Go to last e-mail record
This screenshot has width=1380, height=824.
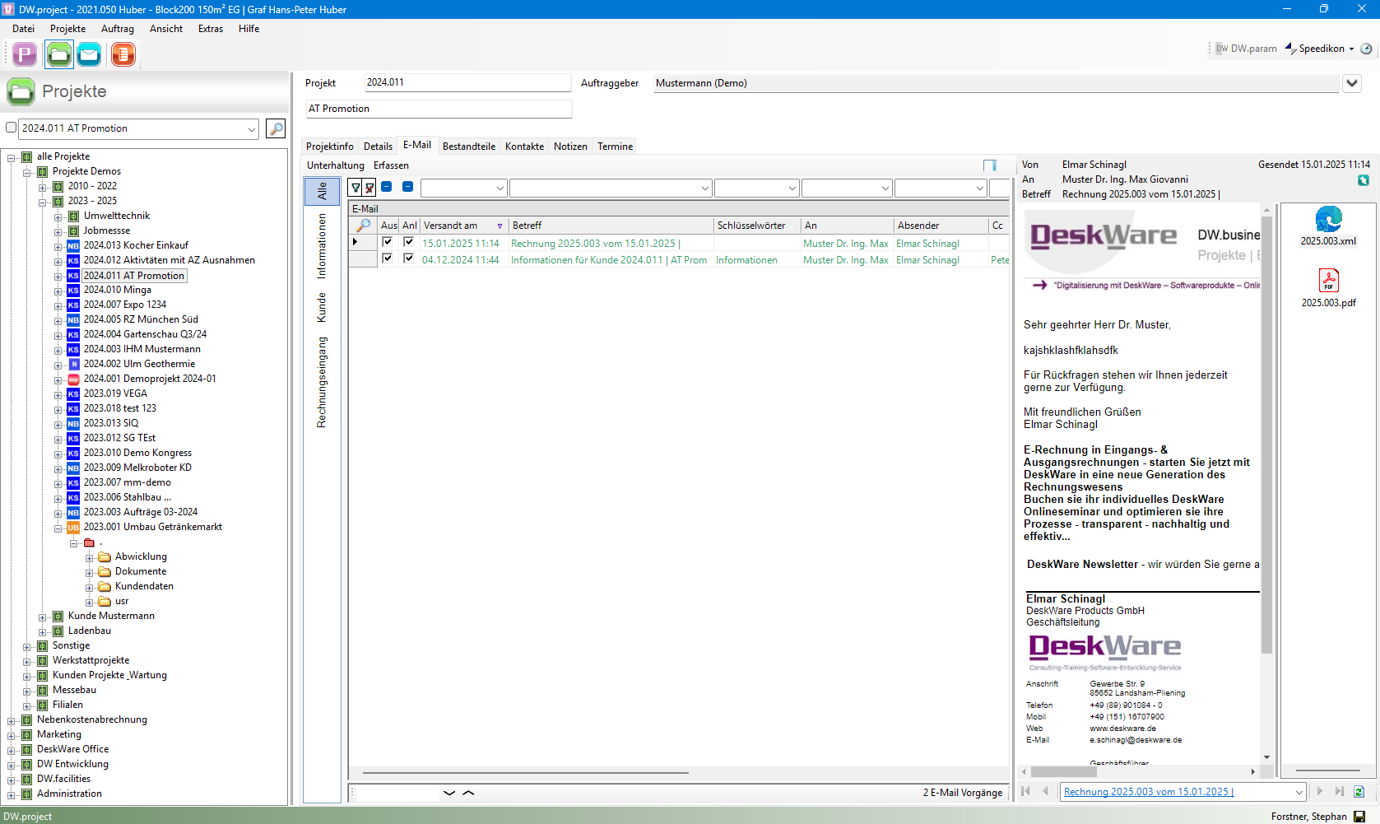click(x=1339, y=791)
